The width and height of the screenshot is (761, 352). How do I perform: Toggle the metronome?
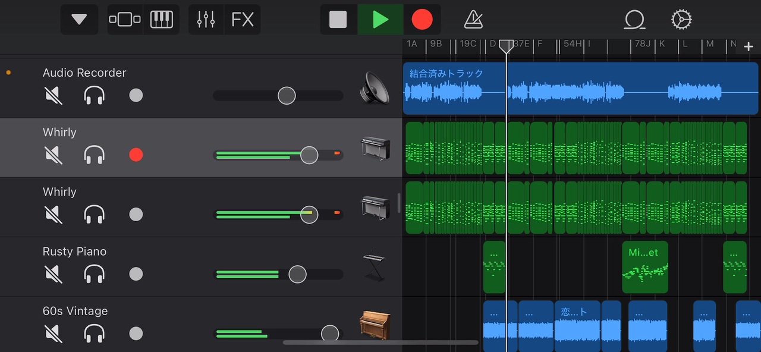[x=473, y=20]
